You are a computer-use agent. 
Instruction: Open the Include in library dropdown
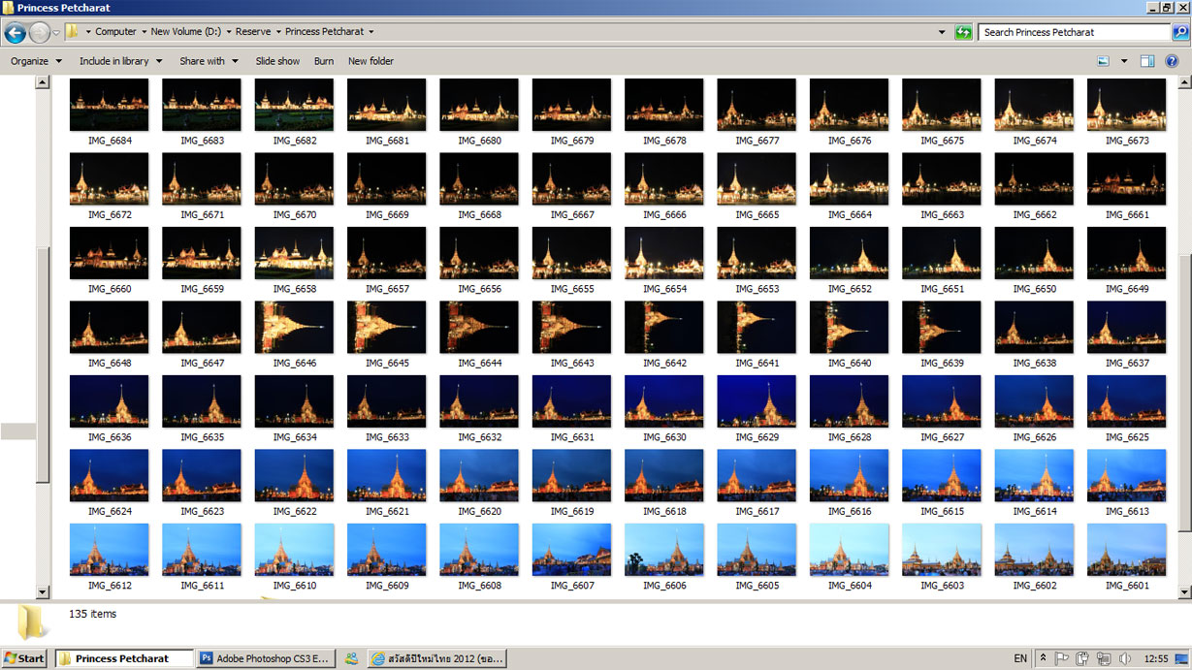coord(120,61)
